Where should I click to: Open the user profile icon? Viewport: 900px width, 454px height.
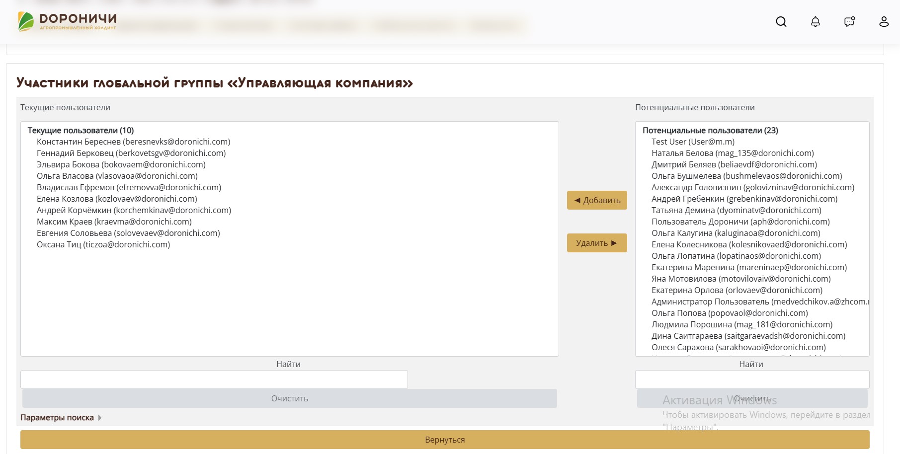(x=884, y=22)
